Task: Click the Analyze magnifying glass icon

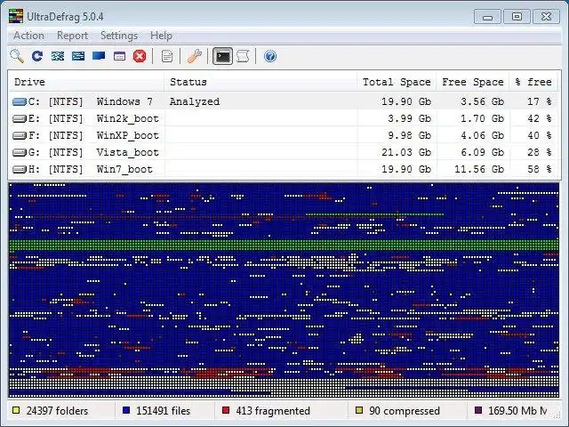Action: pos(17,56)
